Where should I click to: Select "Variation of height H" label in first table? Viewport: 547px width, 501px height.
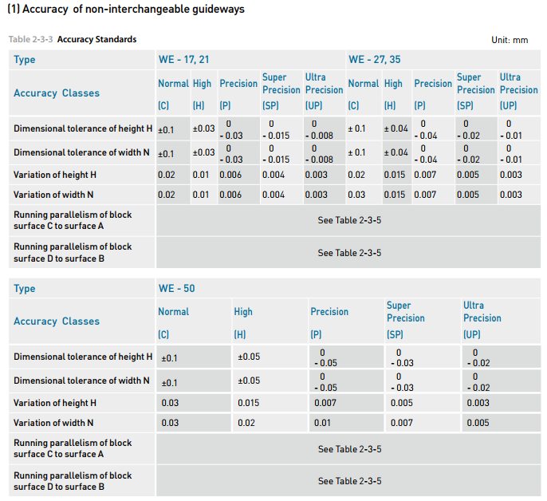pos(55,175)
